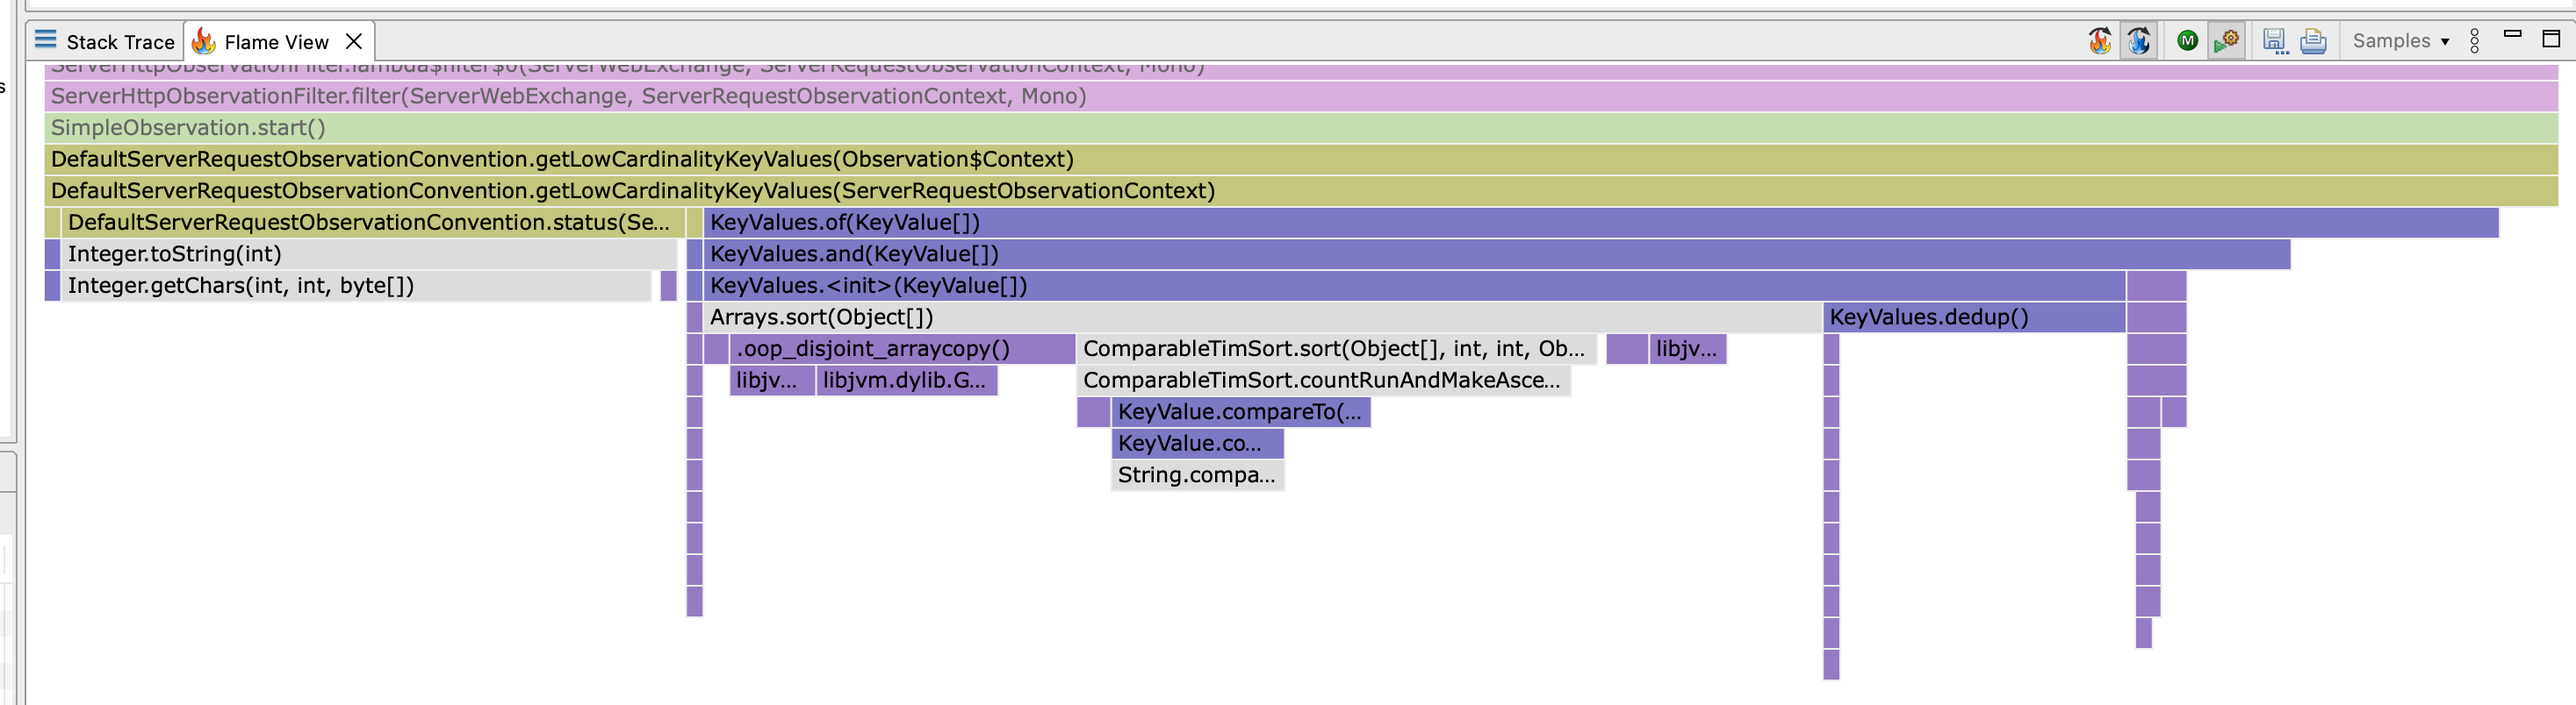Select getLowCardinalityKeyValues(Observation$Context) frame
Screen dimensions: 2576x705
pos(1301,159)
